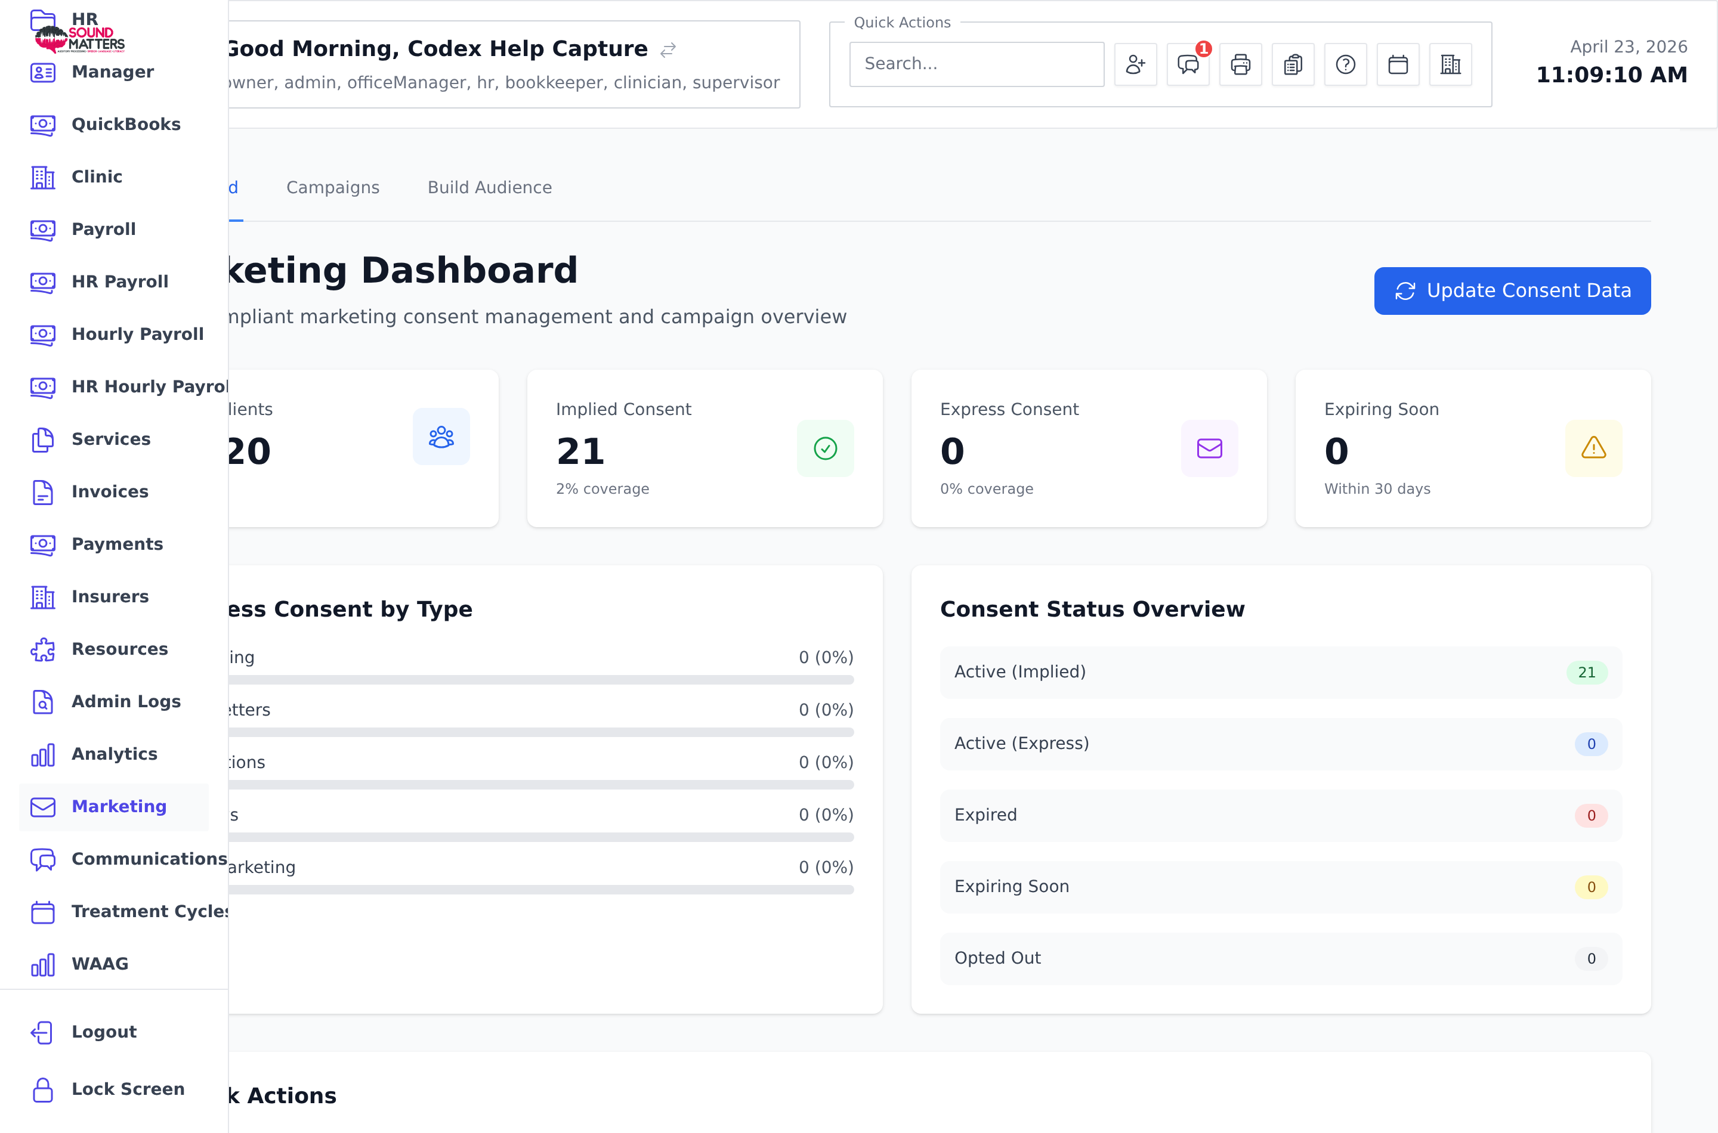Screen dimensions: 1718x1133
Task: Open Payments in the sidebar
Action: tap(114, 544)
